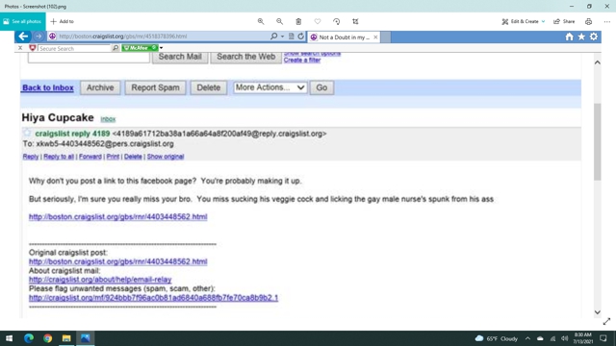
Task: Click the Delete link under the message header
Action: tap(133, 157)
